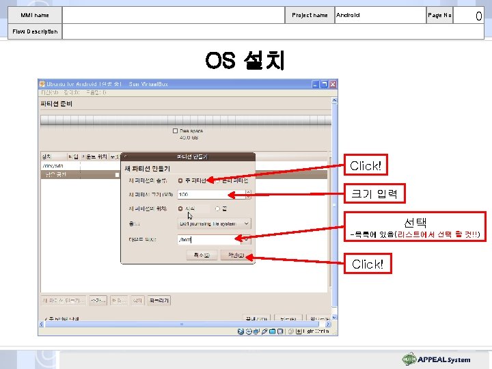This screenshot has height=369, width=492.
Task: Click the mouse capture indicator beside Right Control
Action: pyautogui.click(x=299, y=331)
